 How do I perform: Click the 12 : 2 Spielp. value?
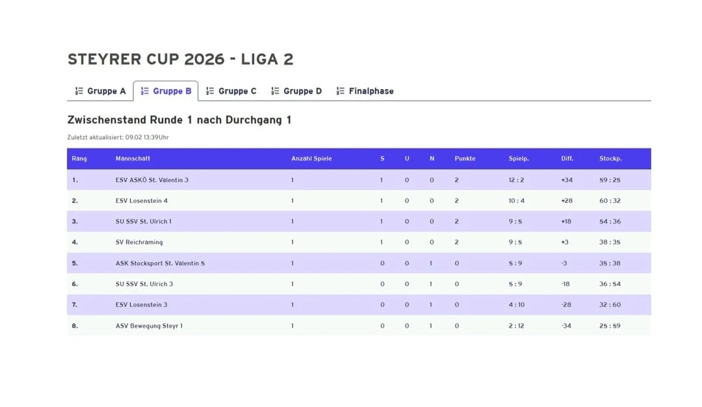pyautogui.click(x=516, y=180)
